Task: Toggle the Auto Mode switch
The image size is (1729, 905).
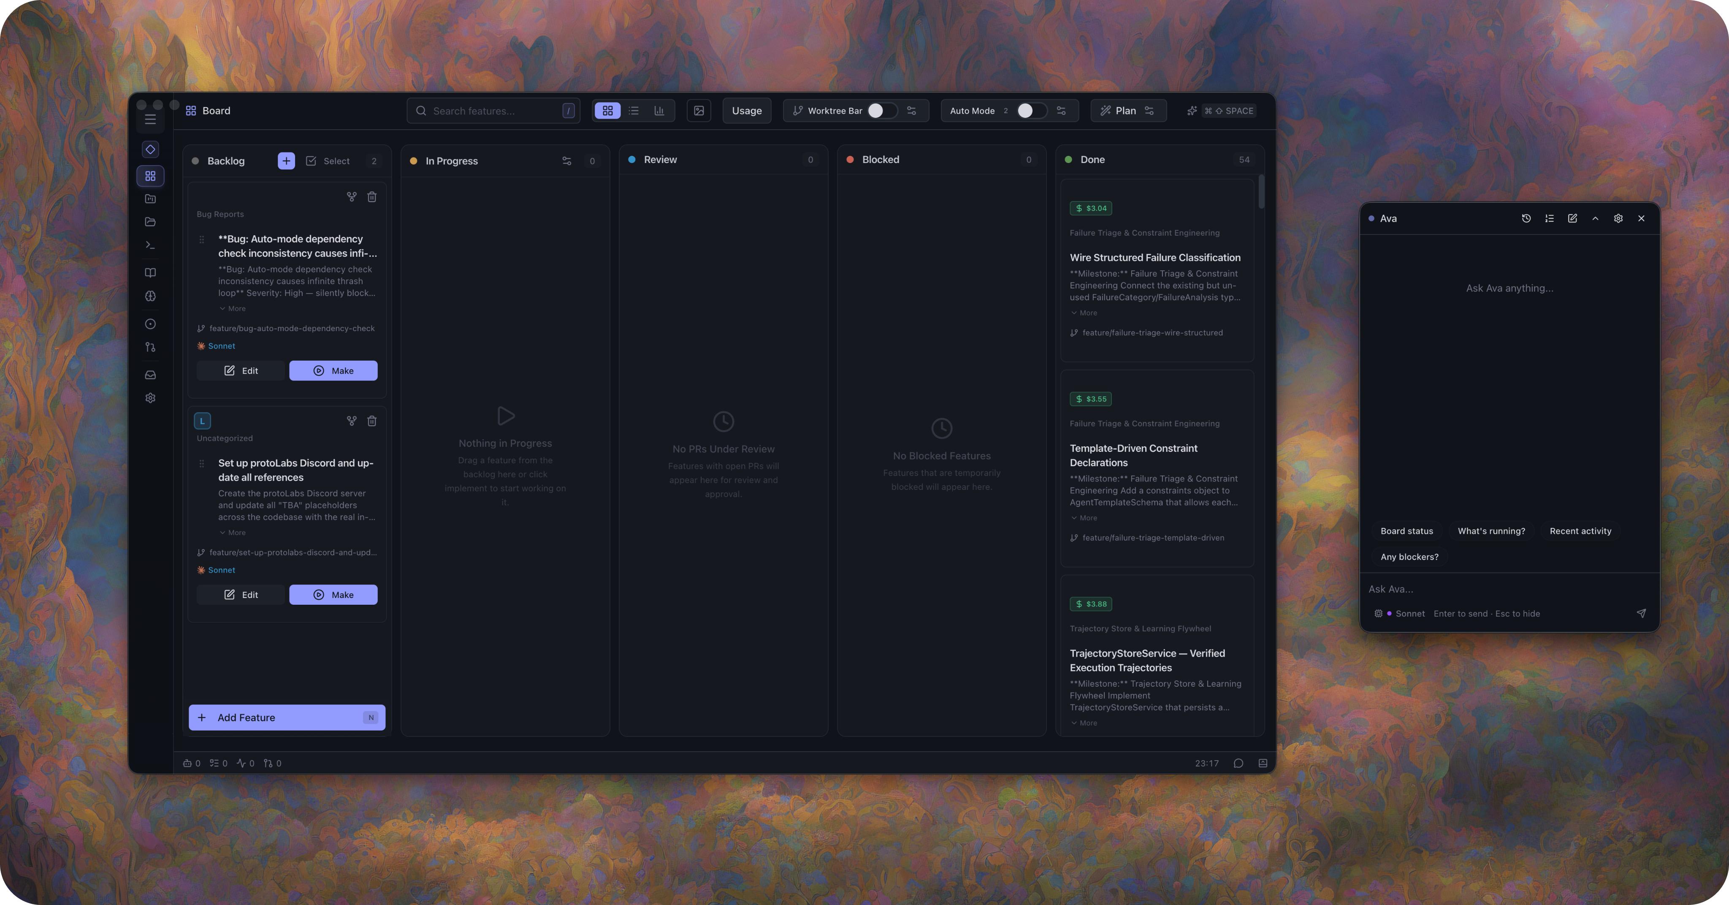Action: point(1031,111)
